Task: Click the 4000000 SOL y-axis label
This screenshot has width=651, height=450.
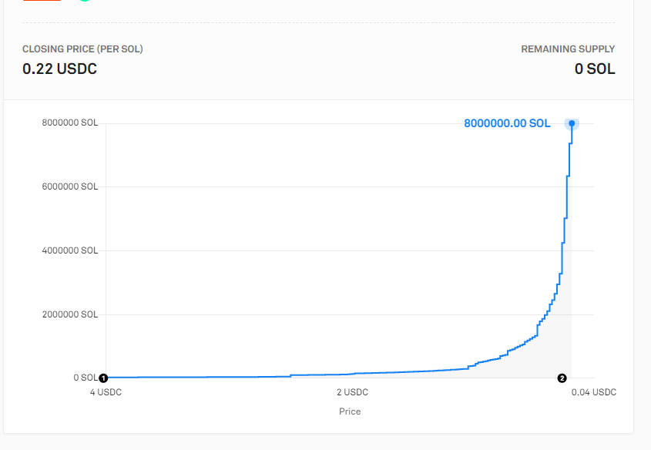Action: (70, 250)
